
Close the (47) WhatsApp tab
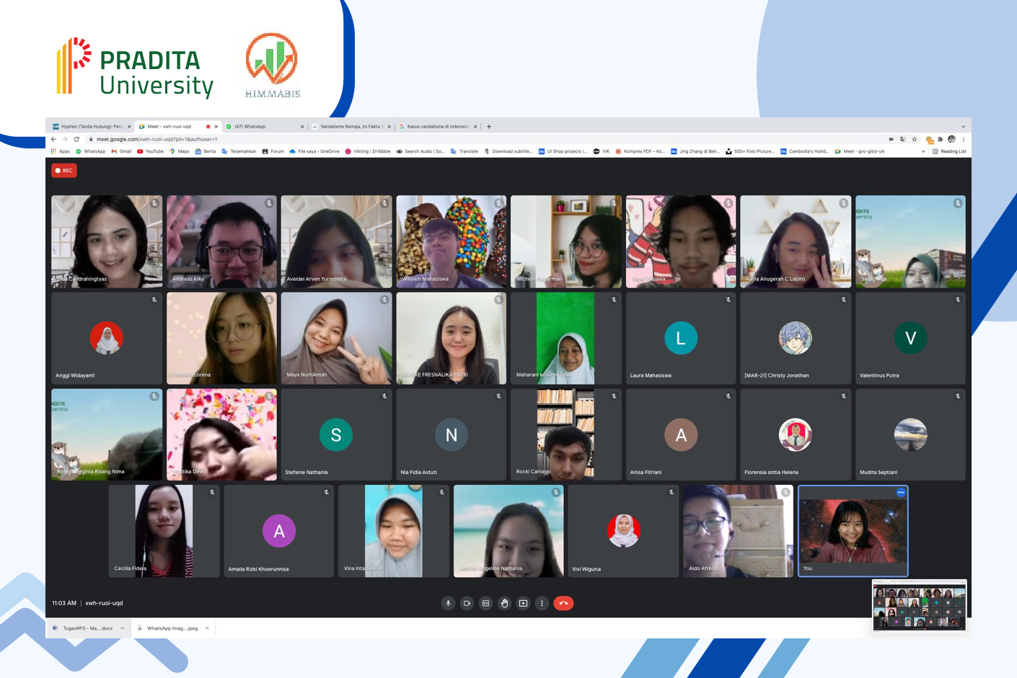(302, 127)
